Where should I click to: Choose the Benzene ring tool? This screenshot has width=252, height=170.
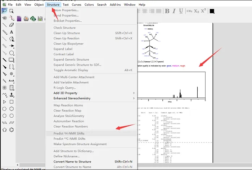click(x=12, y=130)
